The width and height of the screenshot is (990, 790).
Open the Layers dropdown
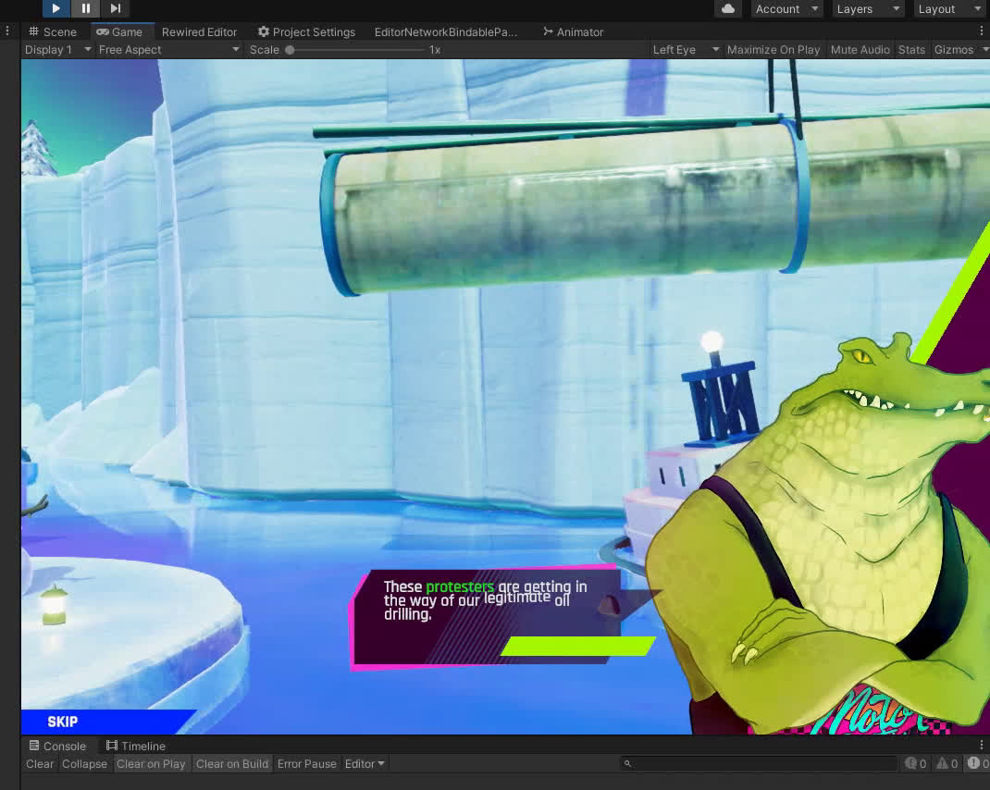(866, 9)
